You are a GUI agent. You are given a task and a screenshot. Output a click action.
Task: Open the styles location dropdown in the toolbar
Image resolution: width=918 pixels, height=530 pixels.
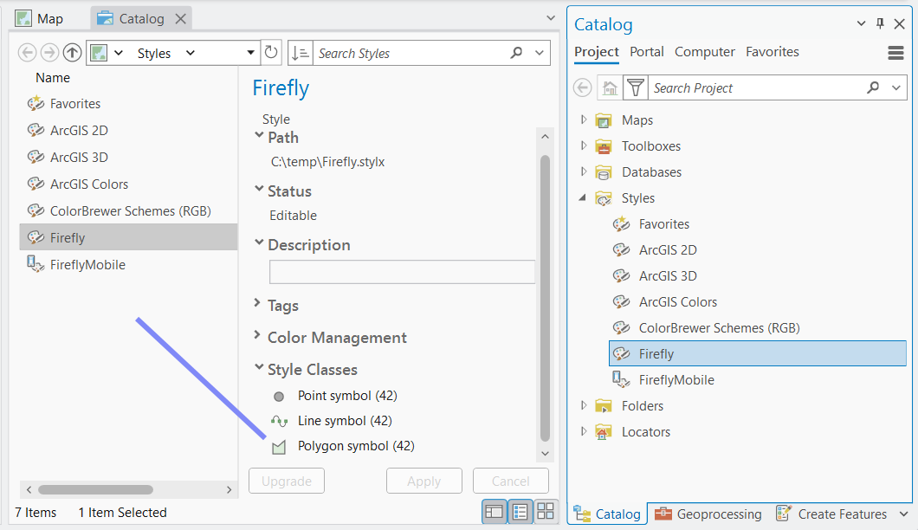[250, 52]
